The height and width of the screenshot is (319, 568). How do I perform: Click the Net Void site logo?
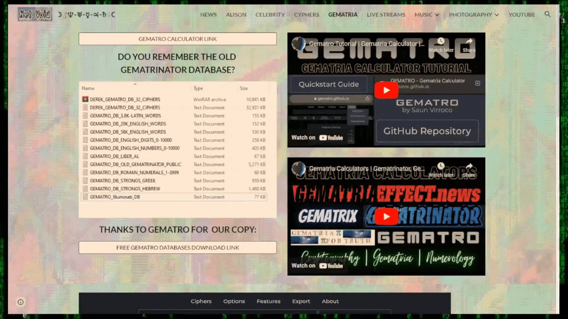coord(35,15)
